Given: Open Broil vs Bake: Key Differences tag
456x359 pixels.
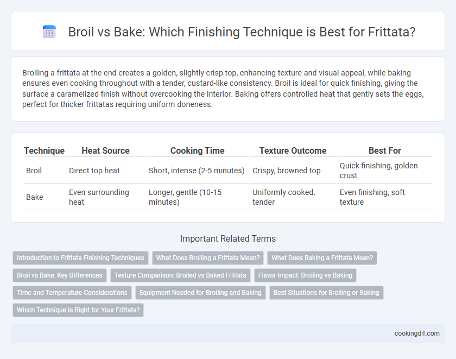Looking at the screenshot, I should coord(60,275).
